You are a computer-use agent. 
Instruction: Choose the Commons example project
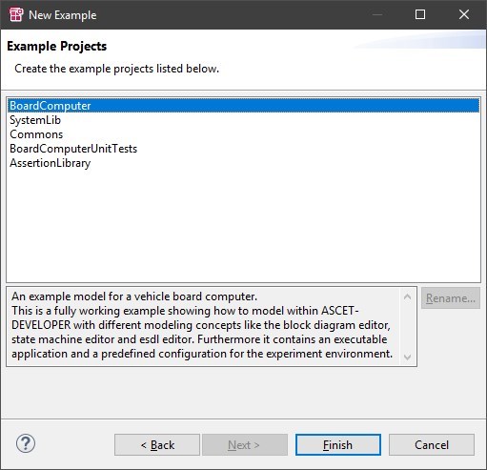pos(243,134)
